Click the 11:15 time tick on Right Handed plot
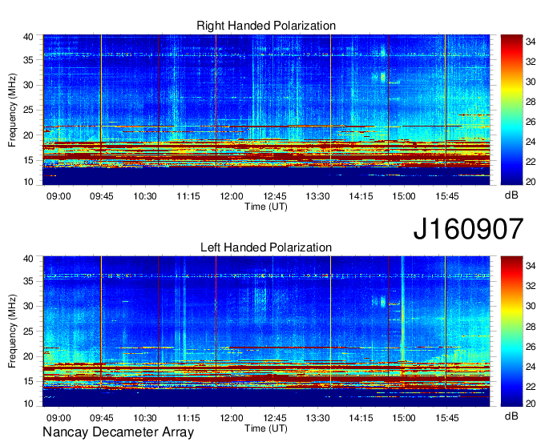Image resolution: width=545 pixels, height=442 pixels. tap(188, 196)
